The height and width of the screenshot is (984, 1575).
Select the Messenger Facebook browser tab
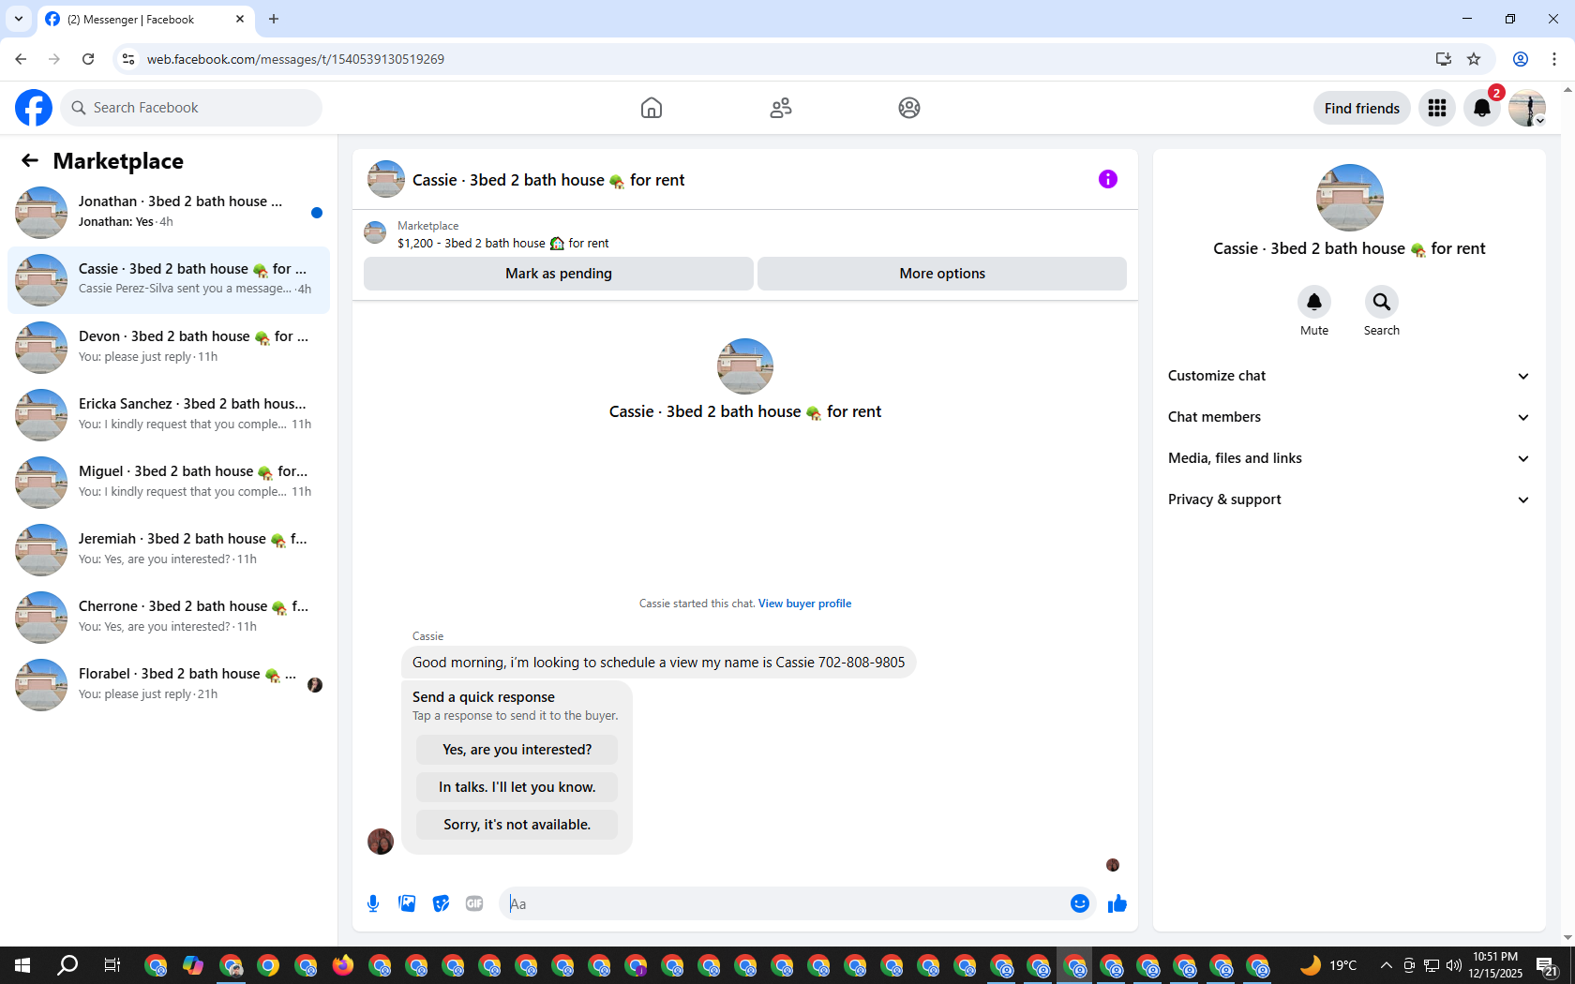click(145, 20)
